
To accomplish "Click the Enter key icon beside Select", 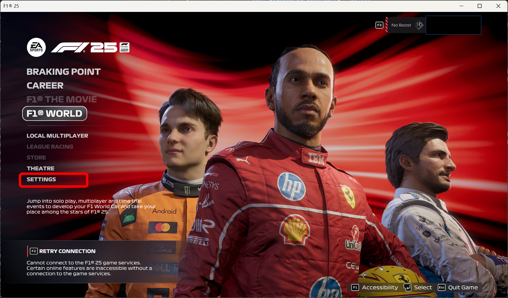I will click(407, 288).
